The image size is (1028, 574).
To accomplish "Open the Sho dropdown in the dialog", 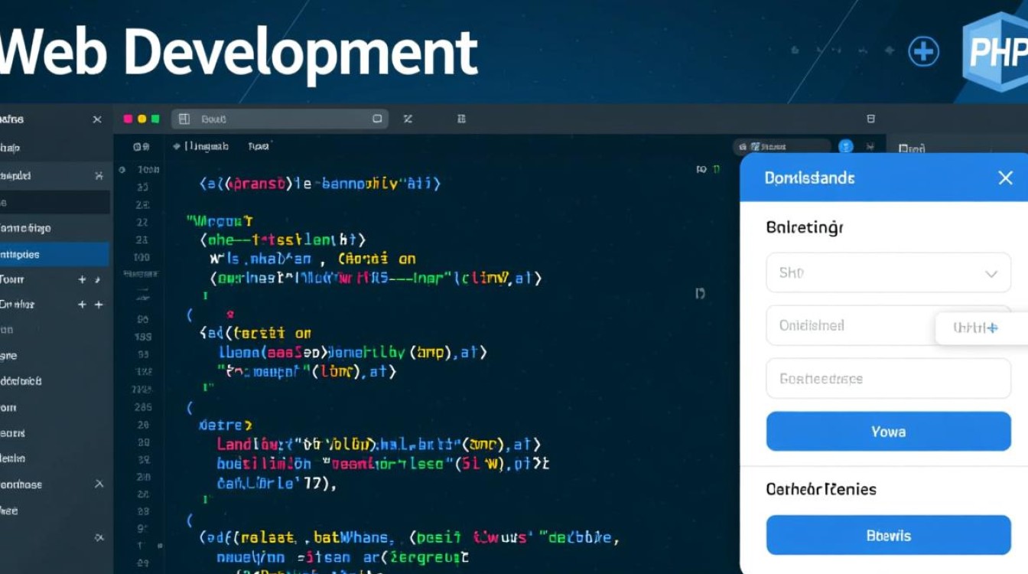I will pyautogui.click(x=887, y=273).
